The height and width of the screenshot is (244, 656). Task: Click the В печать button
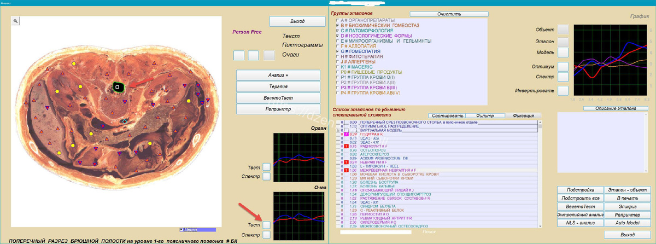click(628, 198)
